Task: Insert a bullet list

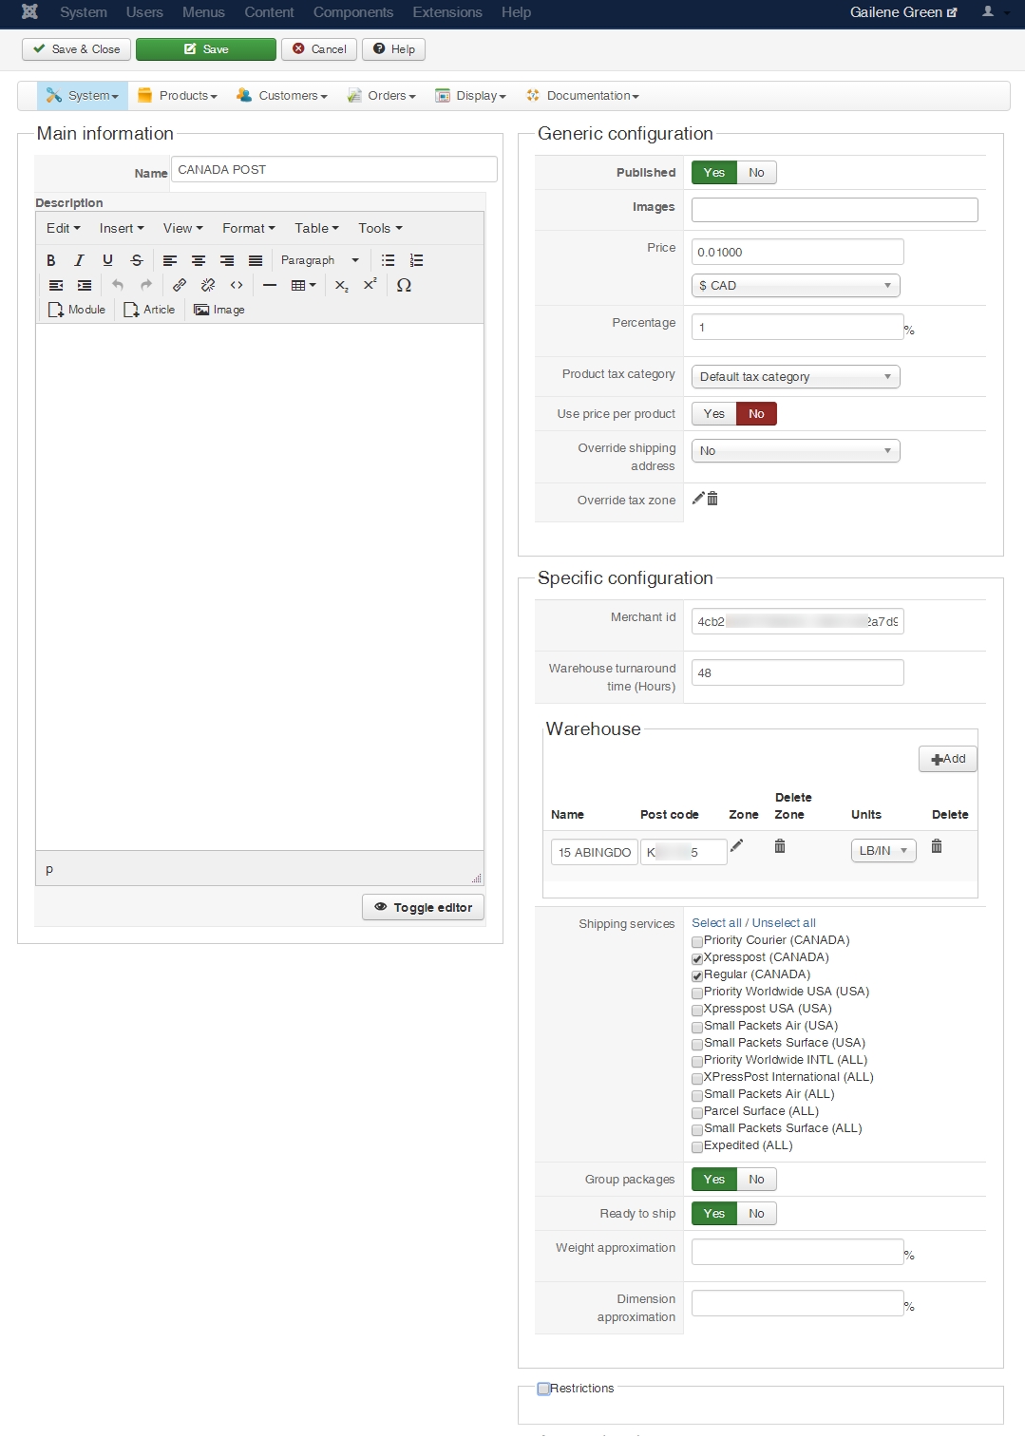Action: click(389, 260)
